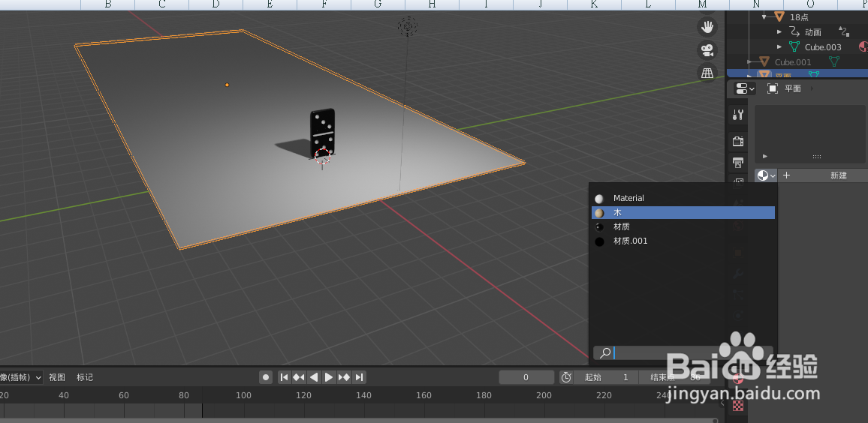
Task: Click the NLA push-down icon next to 动画
Action: pos(844,32)
